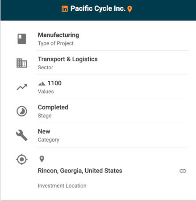Image resolution: width=196 pixels, height=201 pixels.
Task: Open the chain link icon for location
Action: click(x=183, y=171)
